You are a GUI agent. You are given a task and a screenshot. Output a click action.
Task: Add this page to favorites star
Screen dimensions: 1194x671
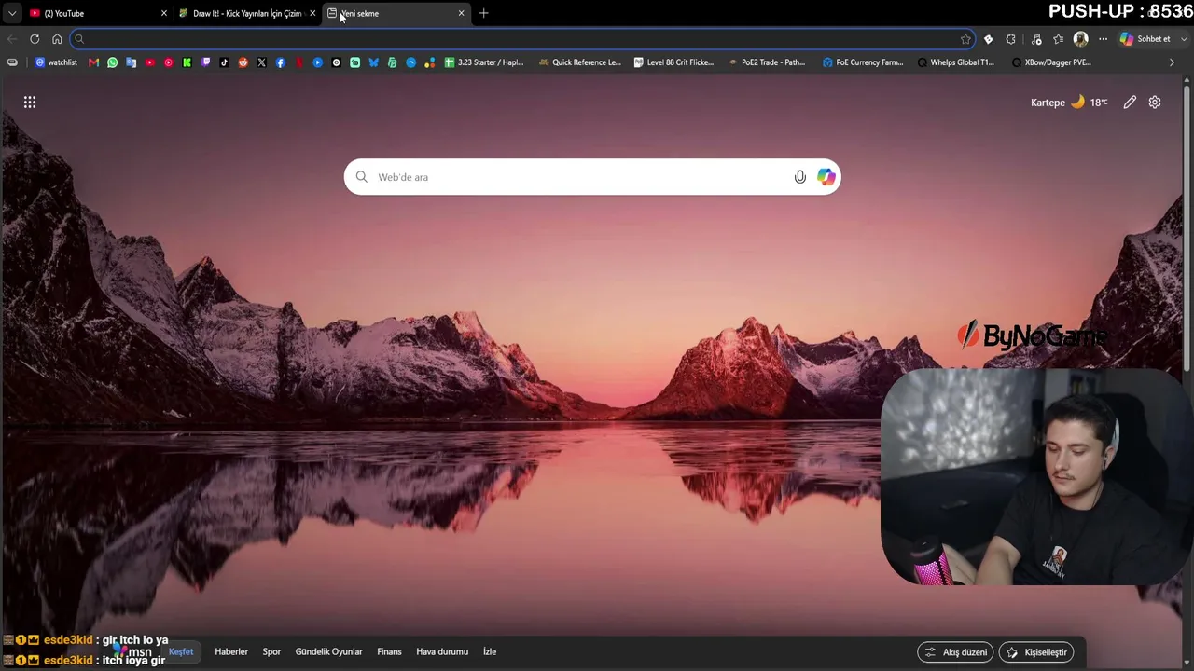tap(965, 39)
